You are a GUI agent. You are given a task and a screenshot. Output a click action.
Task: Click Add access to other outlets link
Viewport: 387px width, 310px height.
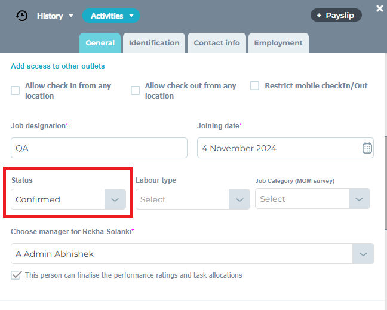58,66
